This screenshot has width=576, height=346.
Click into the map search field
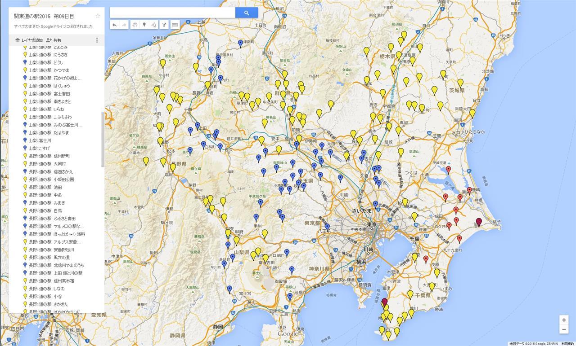172,13
